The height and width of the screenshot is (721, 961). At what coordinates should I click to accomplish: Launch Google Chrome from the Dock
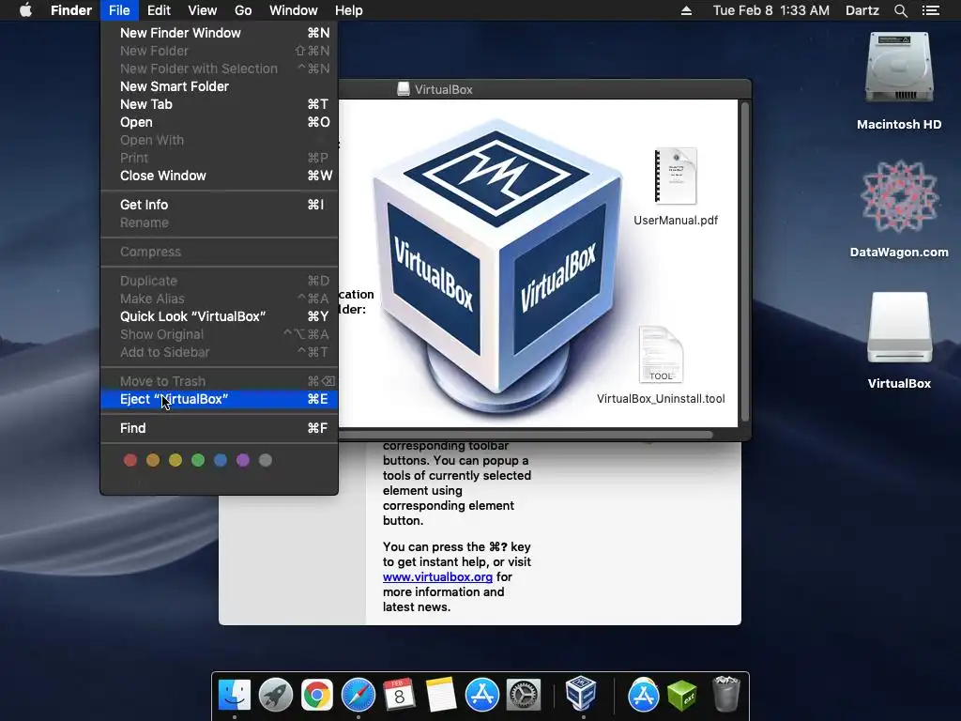[317, 696]
